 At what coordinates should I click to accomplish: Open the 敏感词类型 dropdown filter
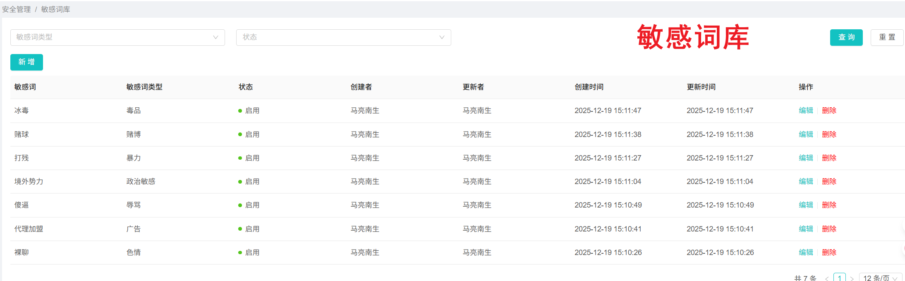pos(117,38)
